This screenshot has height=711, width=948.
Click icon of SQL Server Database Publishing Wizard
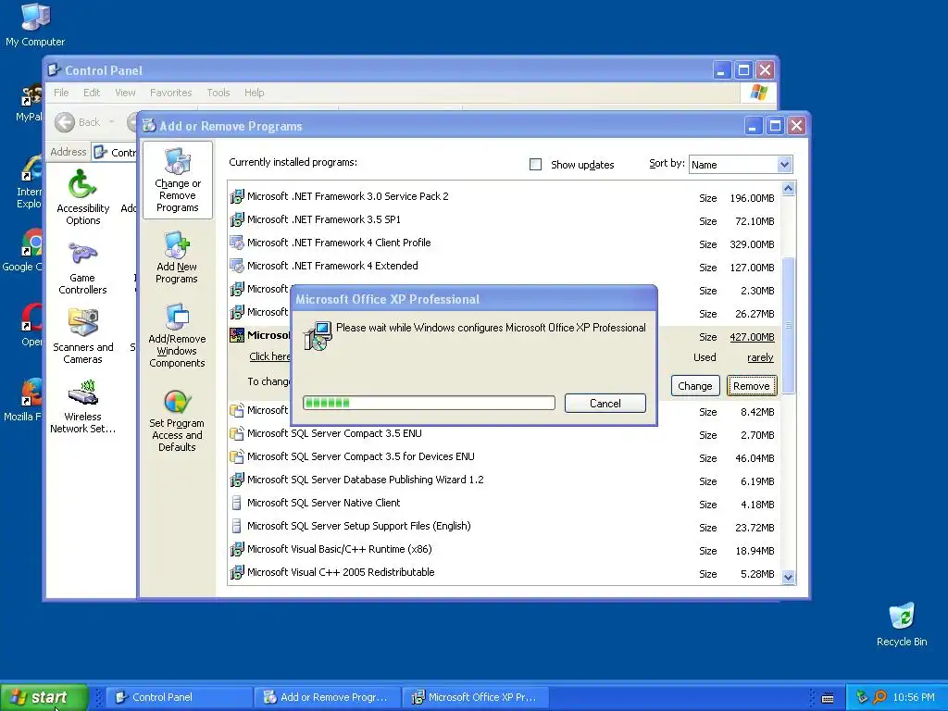pos(237,480)
